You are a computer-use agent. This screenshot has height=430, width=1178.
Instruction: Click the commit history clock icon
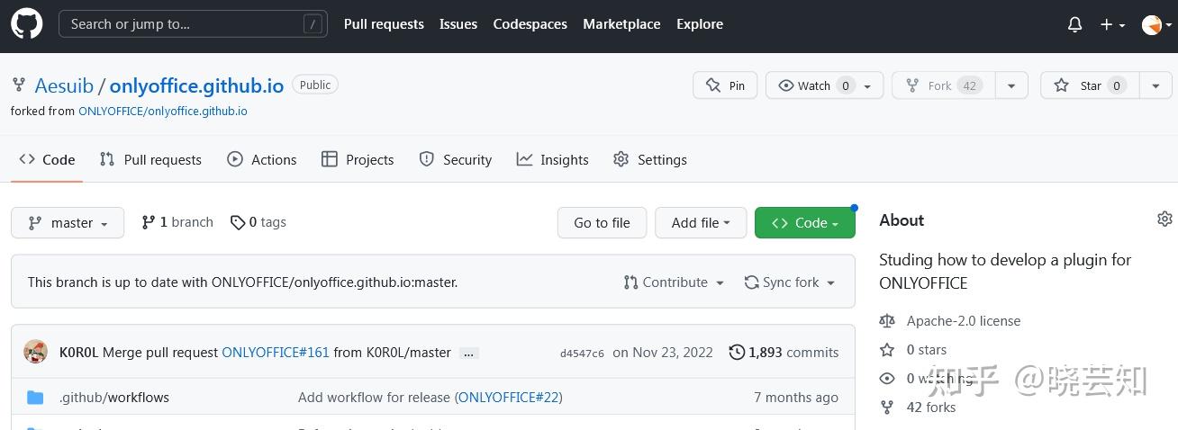pyautogui.click(x=737, y=352)
